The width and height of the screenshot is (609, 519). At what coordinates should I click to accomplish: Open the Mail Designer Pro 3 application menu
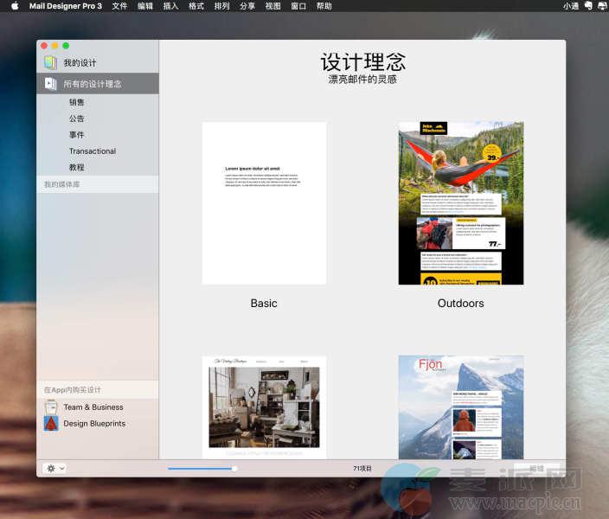click(x=65, y=6)
